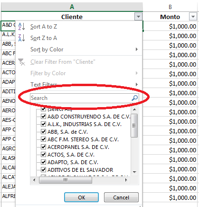
Task: Select column B header
Action: (x=170, y=7)
